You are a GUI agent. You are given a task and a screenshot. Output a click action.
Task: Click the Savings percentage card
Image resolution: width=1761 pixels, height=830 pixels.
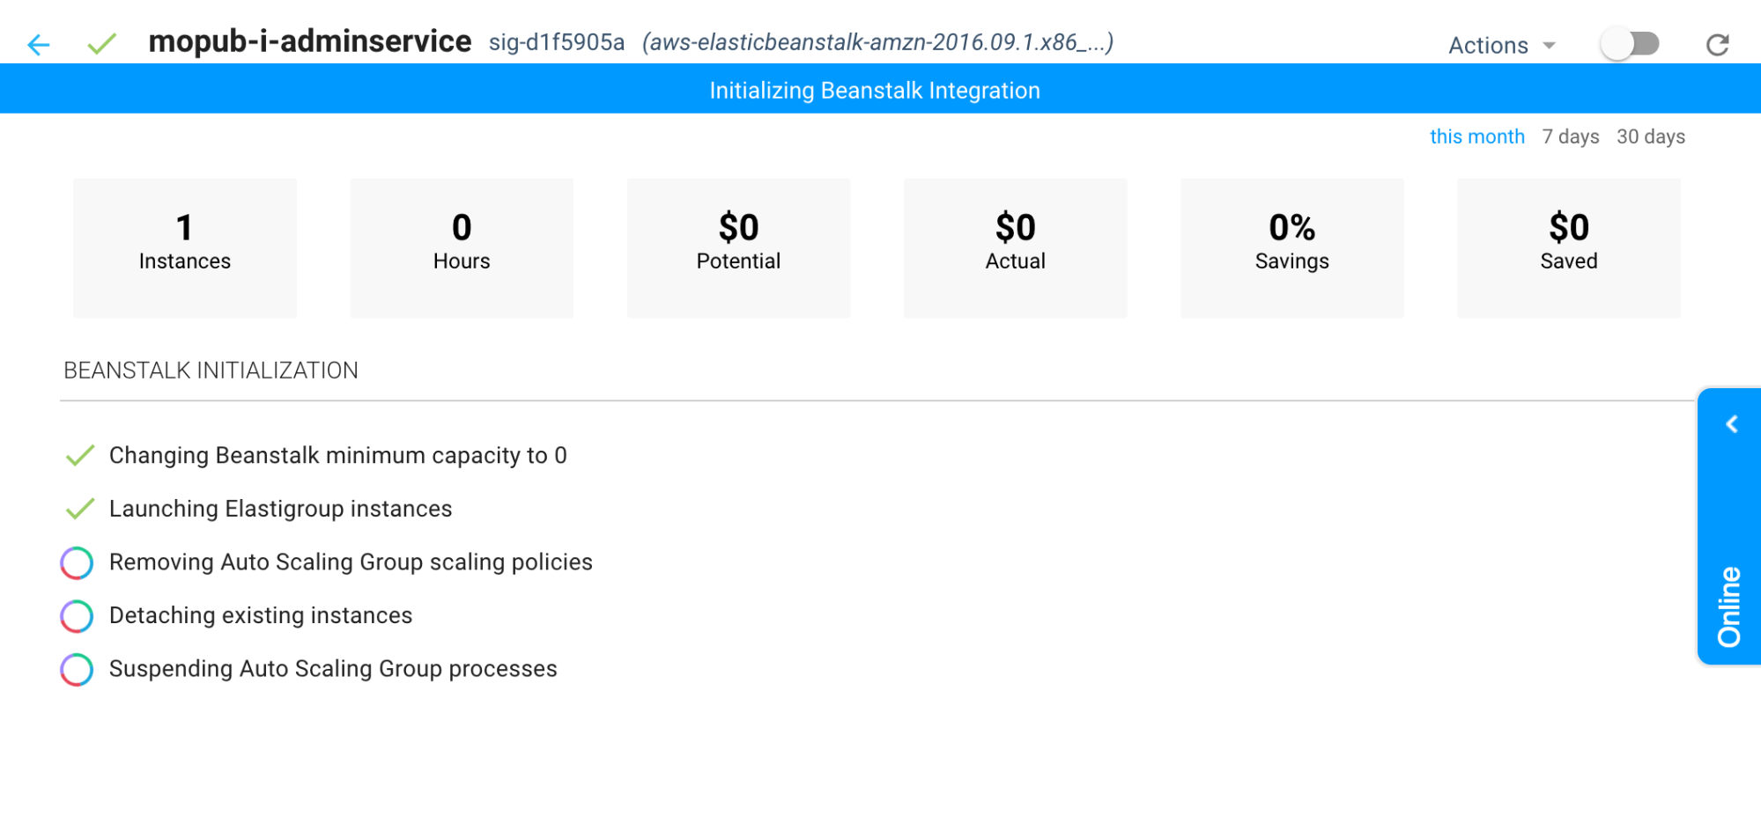coord(1291,247)
